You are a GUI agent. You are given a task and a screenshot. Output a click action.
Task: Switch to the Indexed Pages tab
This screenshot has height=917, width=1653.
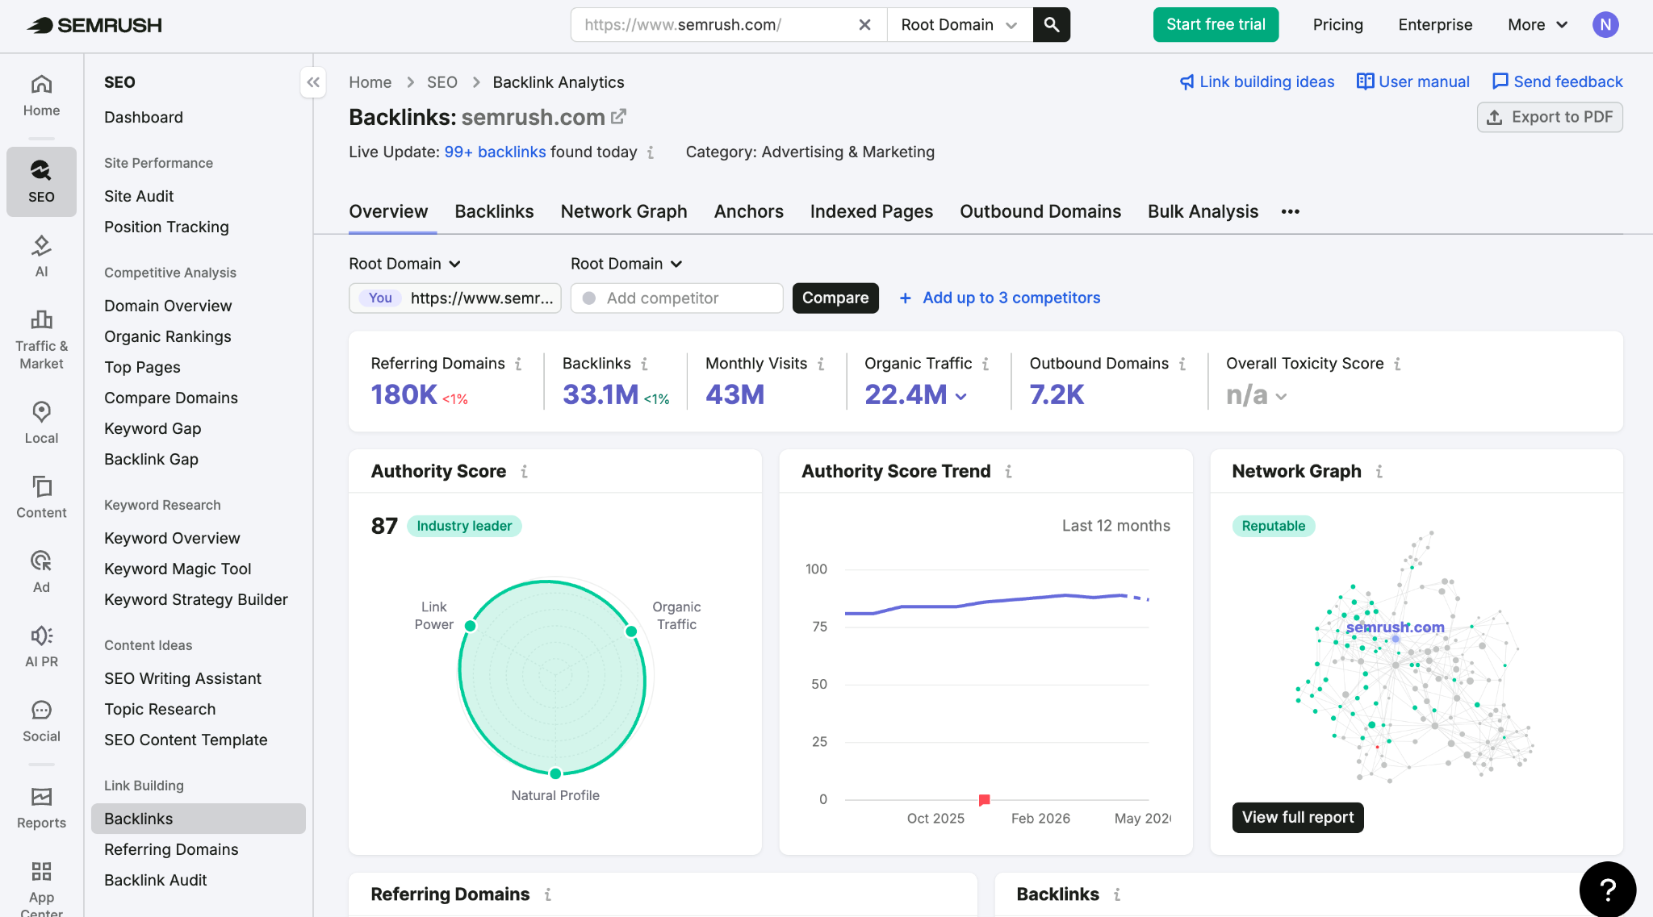click(x=872, y=211)
